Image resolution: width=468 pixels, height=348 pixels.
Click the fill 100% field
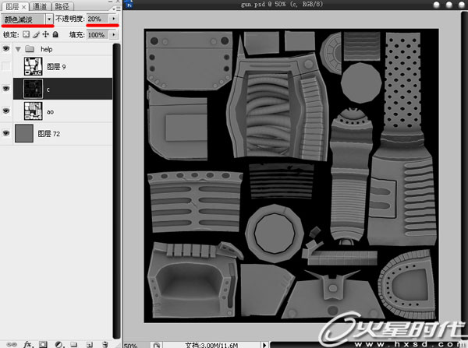point(98,35)
